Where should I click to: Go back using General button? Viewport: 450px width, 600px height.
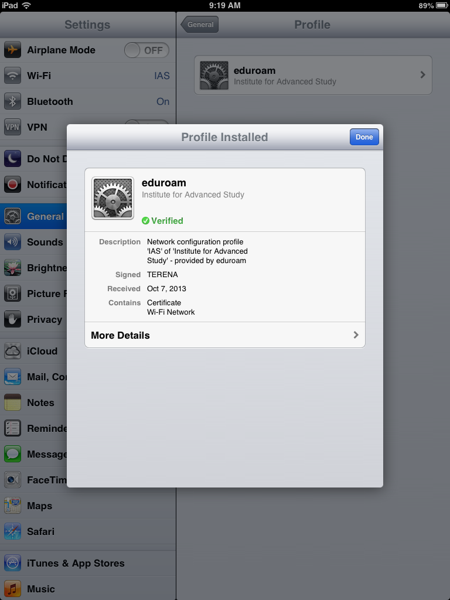(x=199, y=25)
